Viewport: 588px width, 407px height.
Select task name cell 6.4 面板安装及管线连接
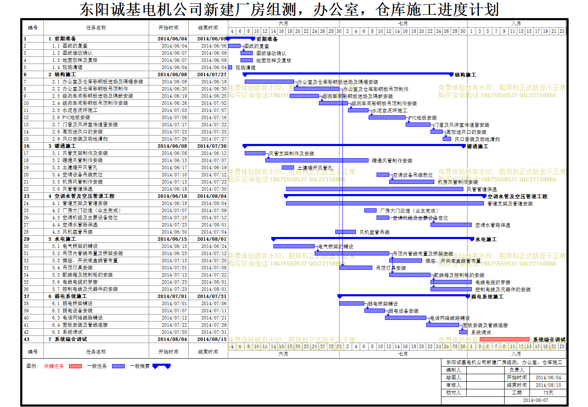[96, 325]
